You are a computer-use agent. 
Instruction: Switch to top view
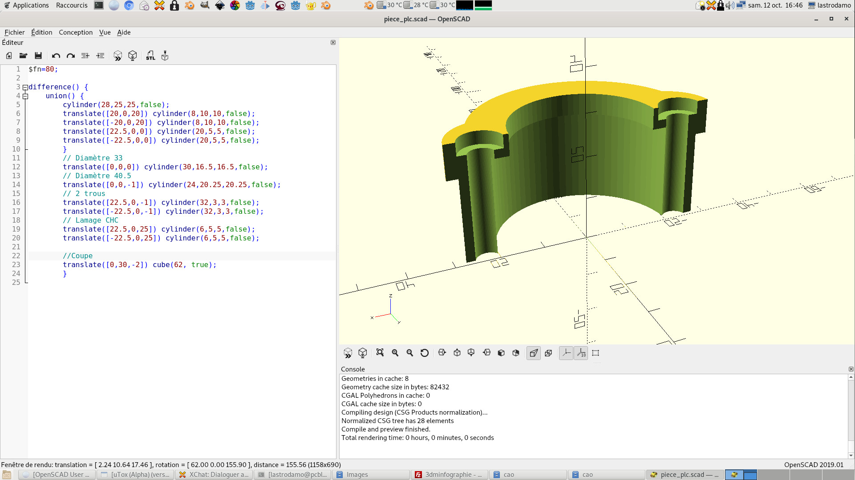coord(457,353)
